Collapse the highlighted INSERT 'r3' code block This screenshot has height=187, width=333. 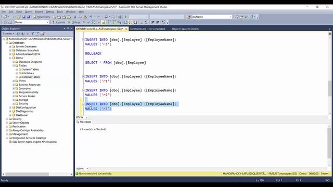(83, 104)
